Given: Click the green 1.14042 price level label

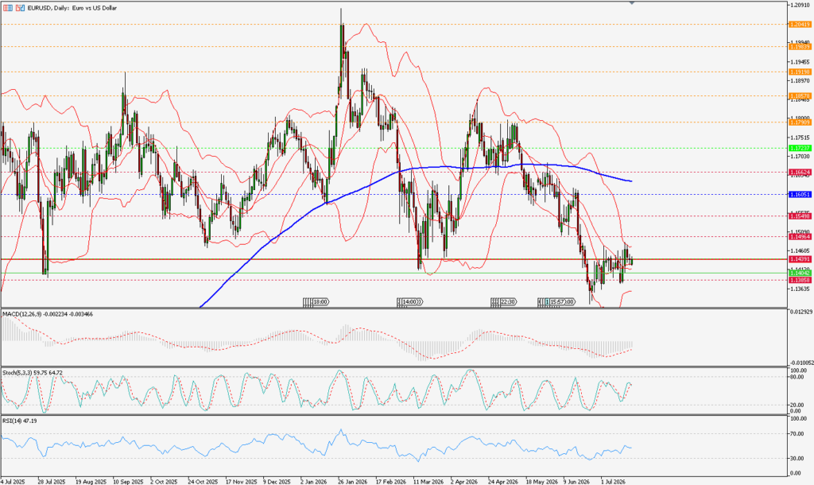Looking at the screenshot, I should click(x=800, y=274).
